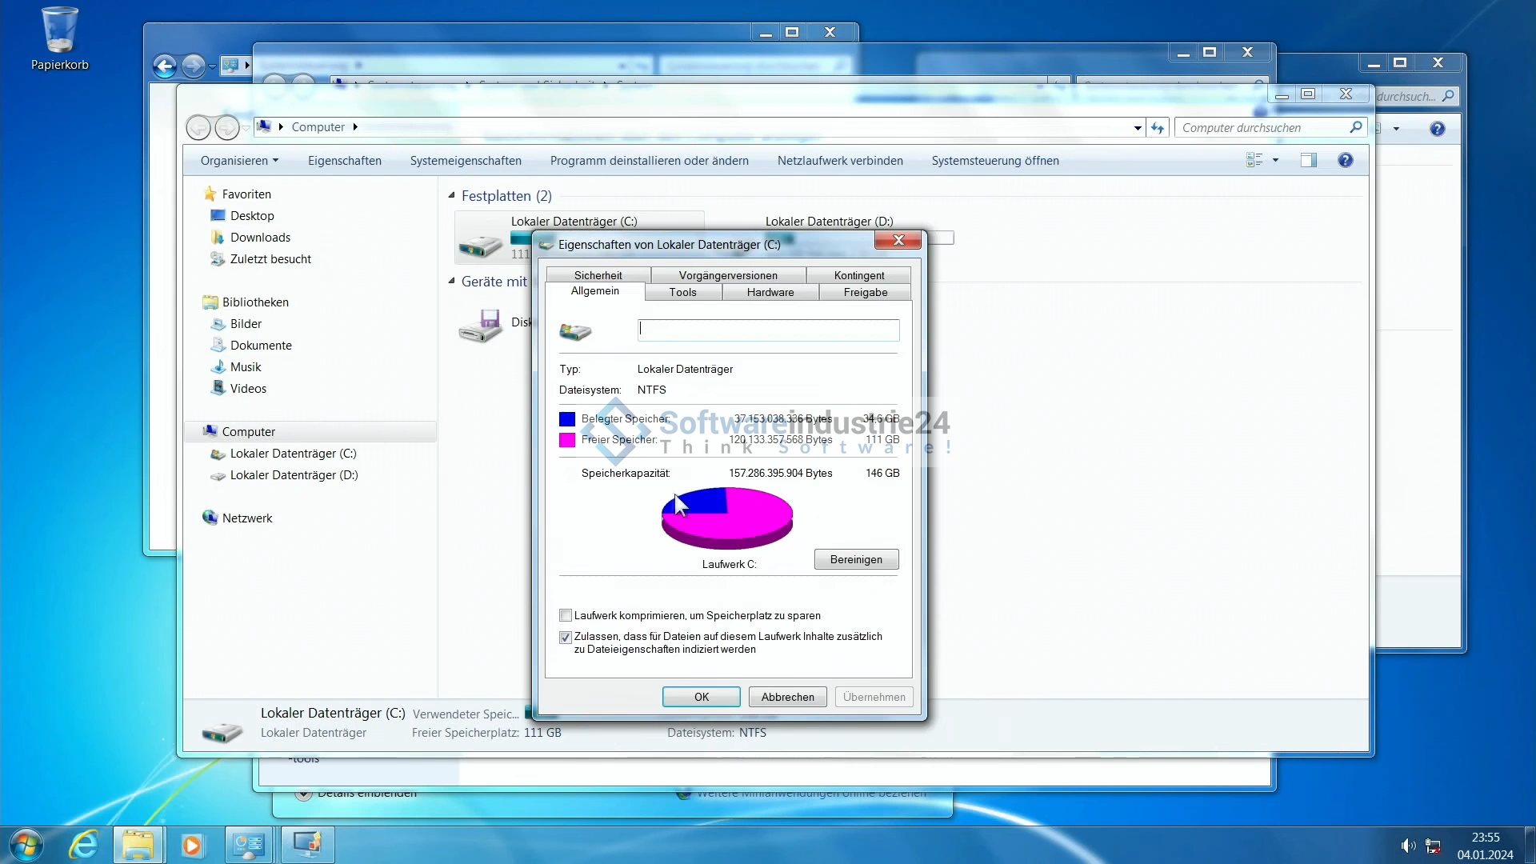1536x864 pixels.
Task: Switch to the Tools tab
Action: click(682, 292)
